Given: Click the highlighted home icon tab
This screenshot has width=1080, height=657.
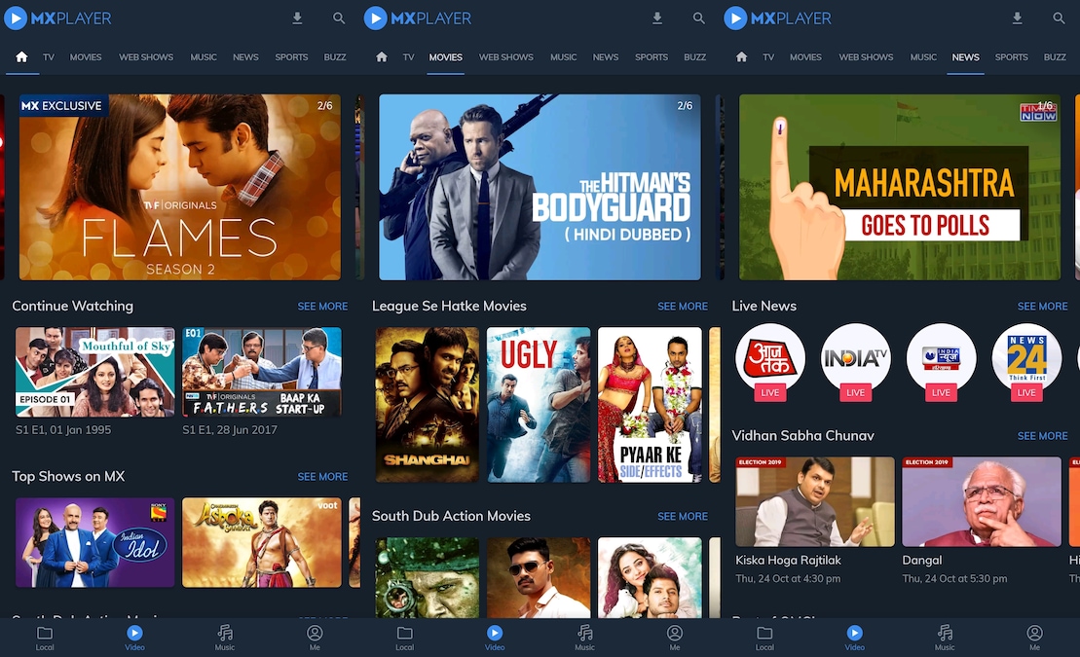Looking at the screenshot, I should coord(21,57).
